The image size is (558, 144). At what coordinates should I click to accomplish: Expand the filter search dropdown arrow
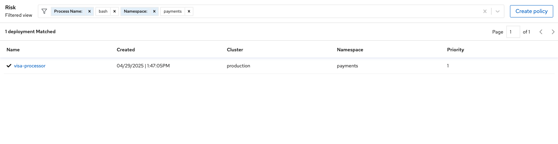498,11
